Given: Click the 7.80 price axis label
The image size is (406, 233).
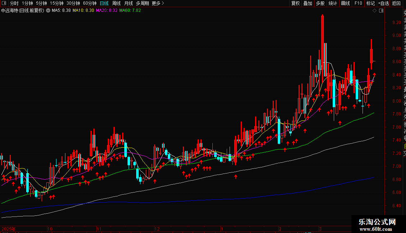Looking at the screenshot, I should [396, 114].
